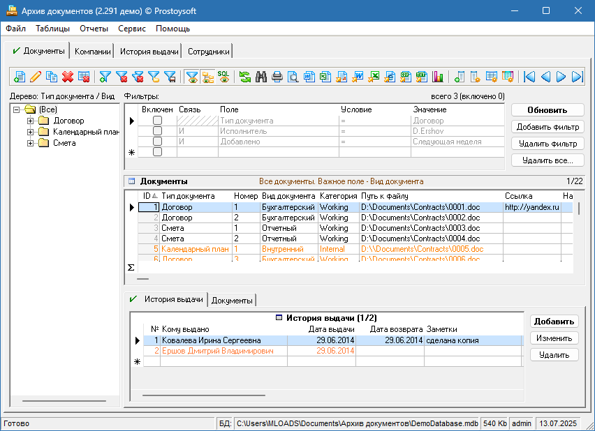
Task: Click the database path in status bar
Action: pos(357,423)
